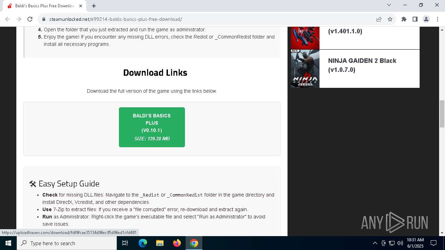Reload the page with refresh icon

point(30,19)
